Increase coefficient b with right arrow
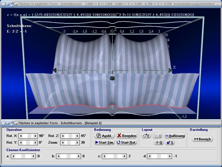Viewport: 222px width, 167px height. [79, 156]
